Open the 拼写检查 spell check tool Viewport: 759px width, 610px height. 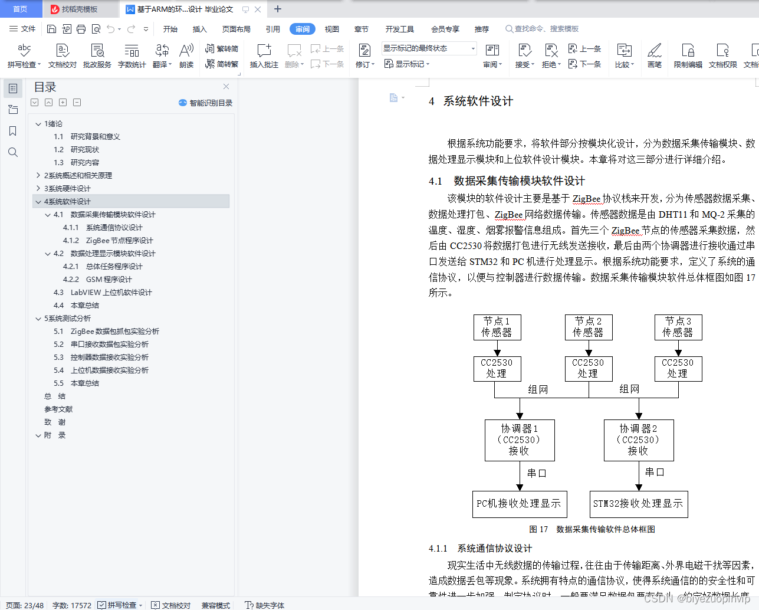coord(24,56)
